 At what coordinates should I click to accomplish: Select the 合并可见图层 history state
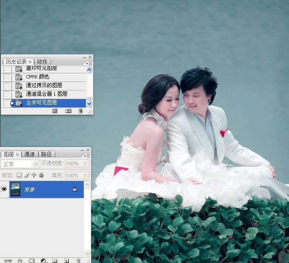[49, 103]
